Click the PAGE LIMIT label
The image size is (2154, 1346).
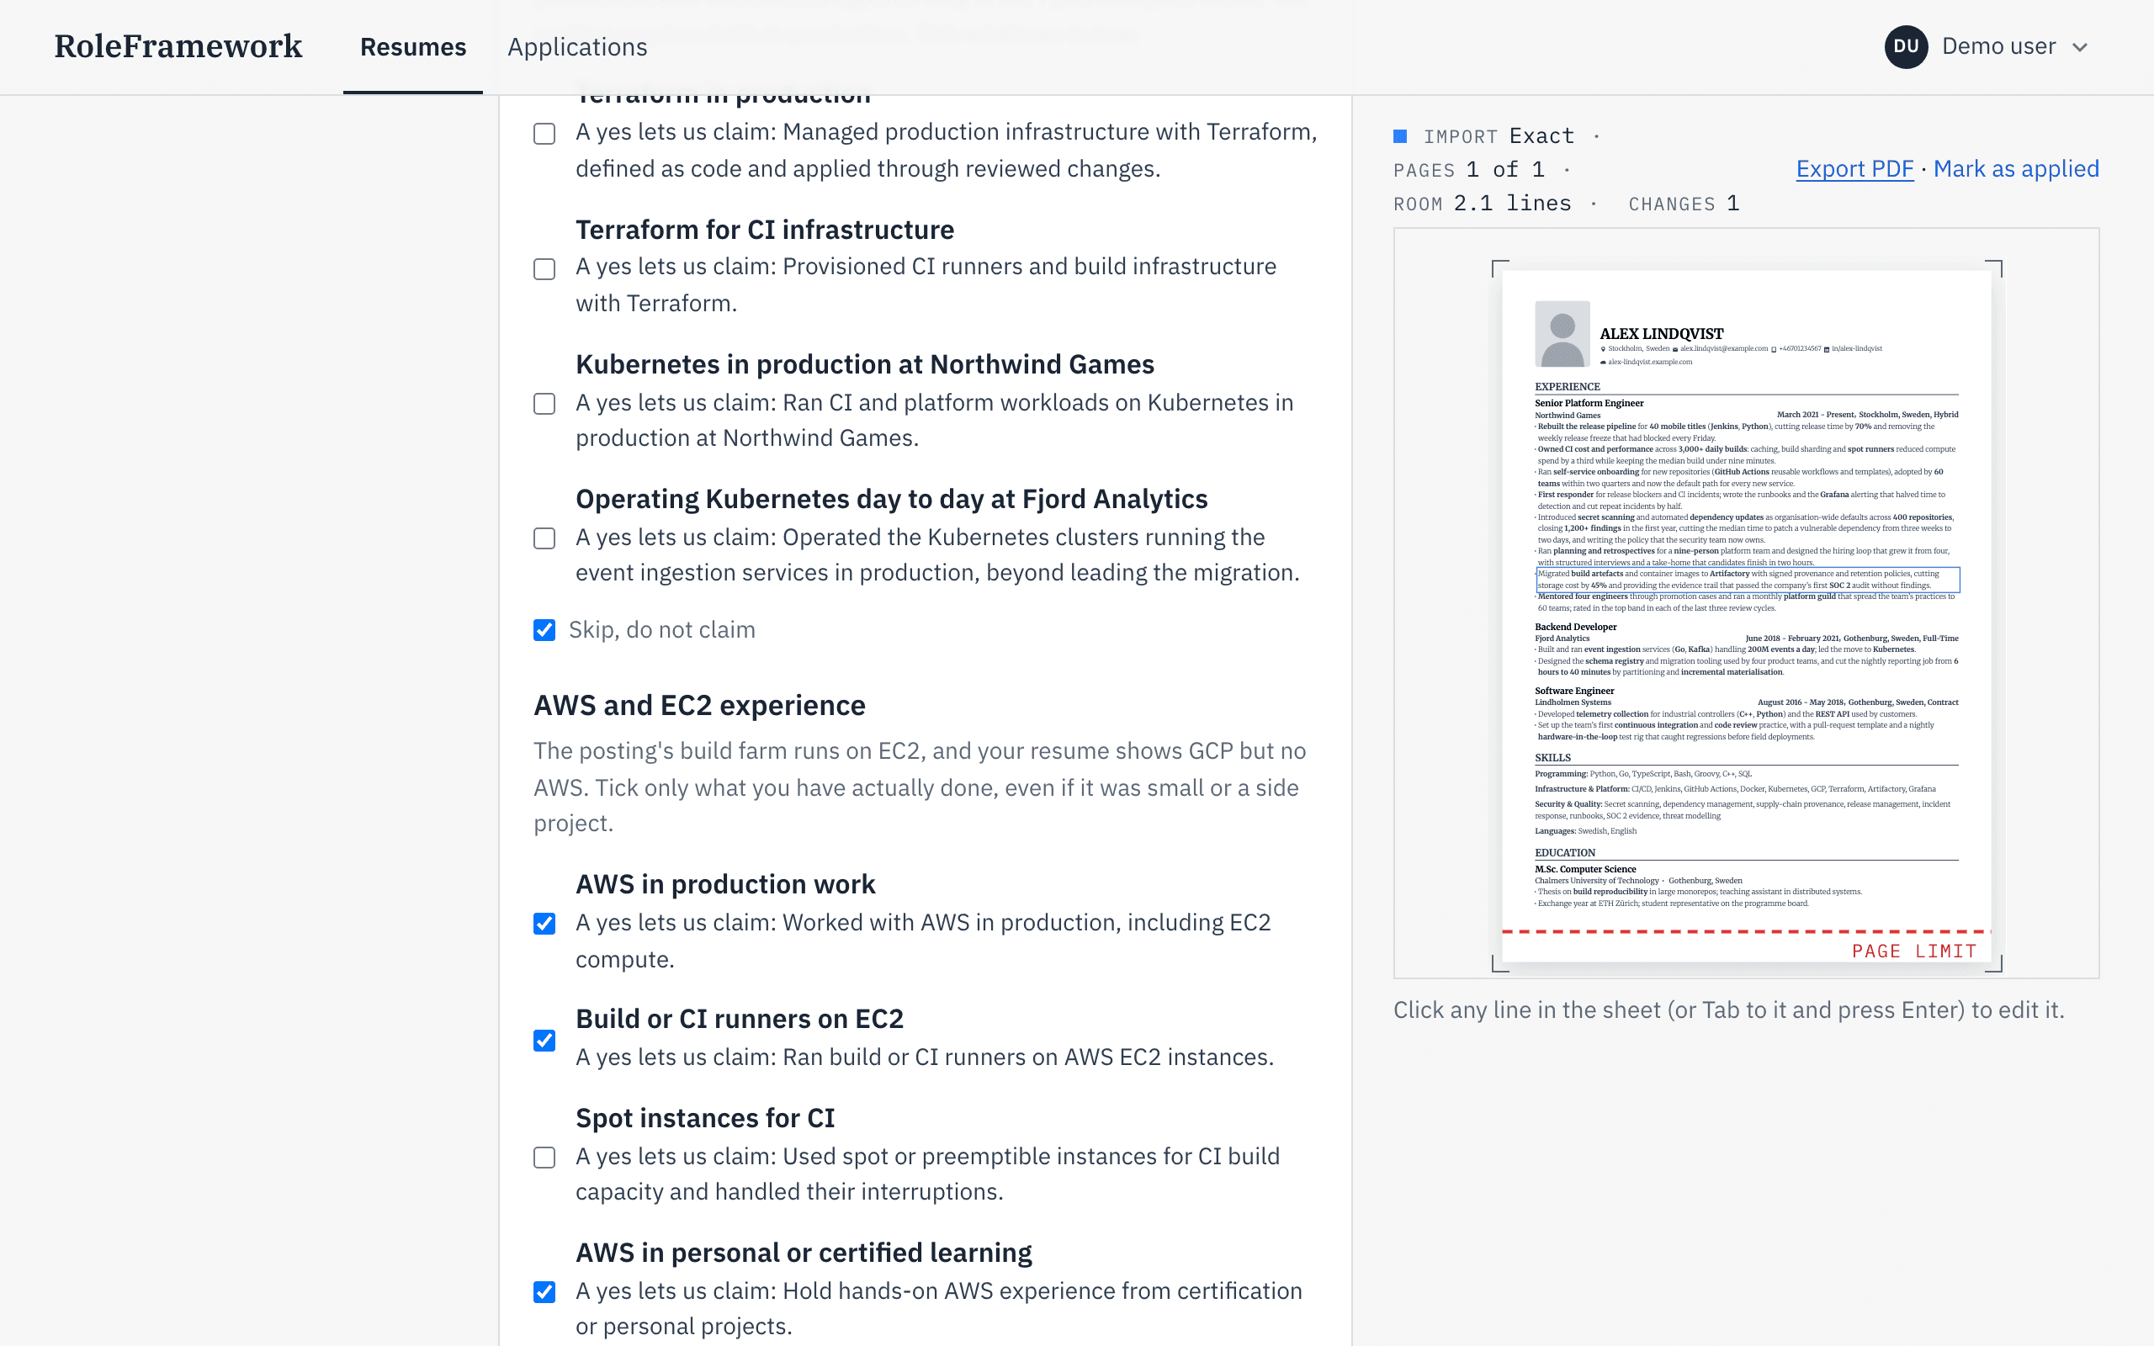(x=1913, y=951)
